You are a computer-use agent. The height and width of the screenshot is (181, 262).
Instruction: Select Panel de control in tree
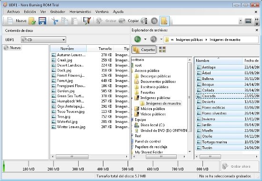coord(148,141)
